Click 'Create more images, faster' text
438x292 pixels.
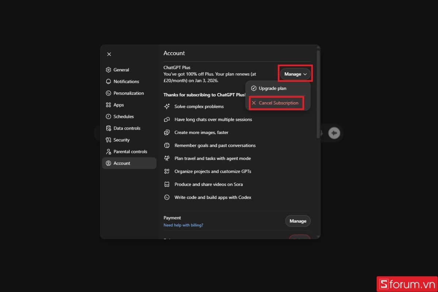(201, 132)
